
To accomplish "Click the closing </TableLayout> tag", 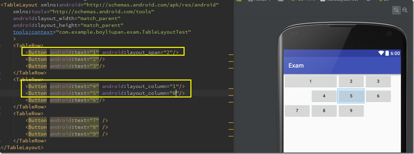I will point(22,148).
